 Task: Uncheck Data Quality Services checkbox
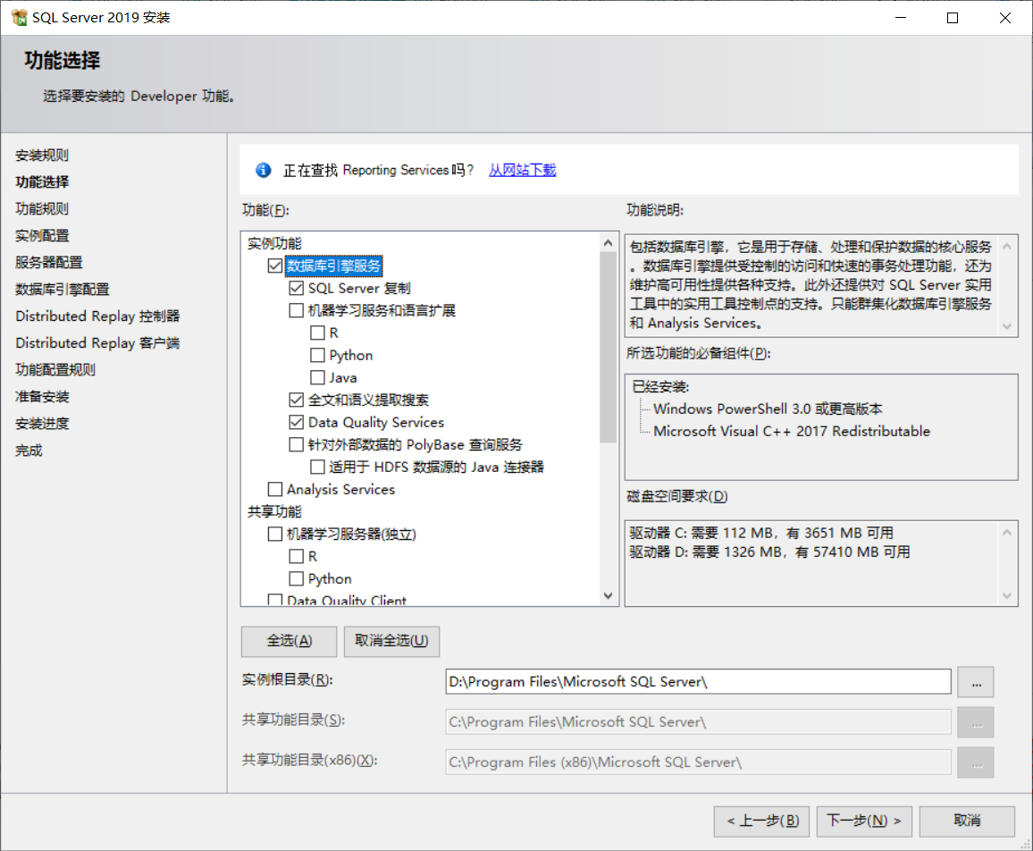click(297, 423)
